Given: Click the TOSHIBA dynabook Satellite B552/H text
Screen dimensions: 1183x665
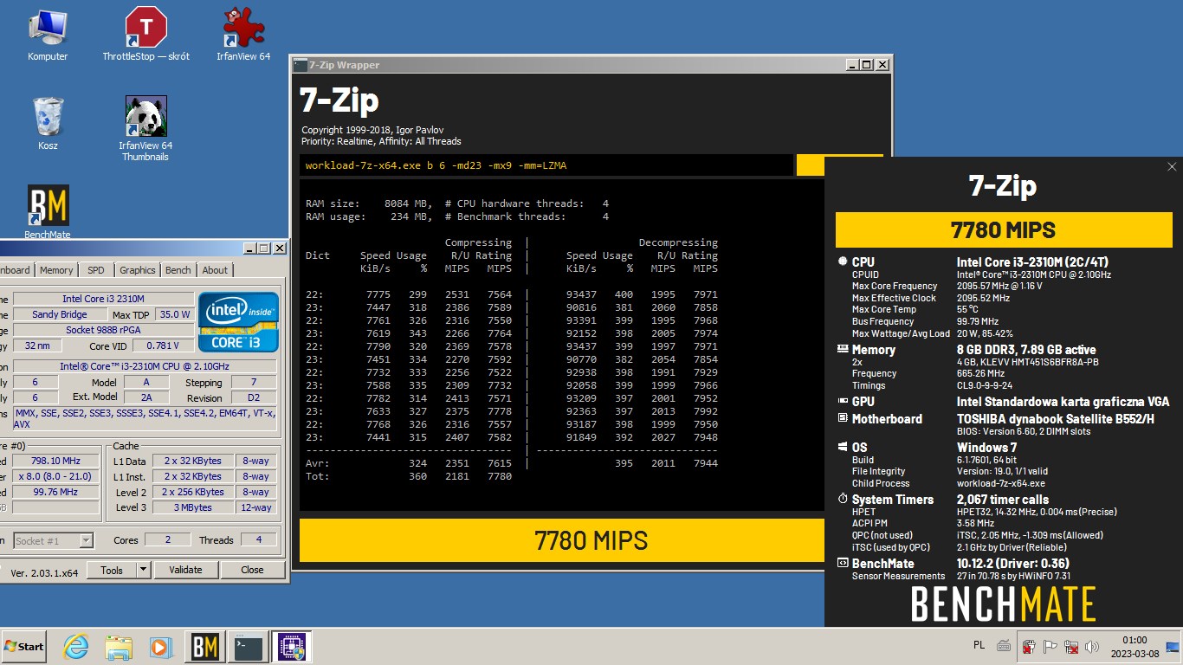Looking at the screenshot, I should pyautogui.click(x=1056, y=419).
